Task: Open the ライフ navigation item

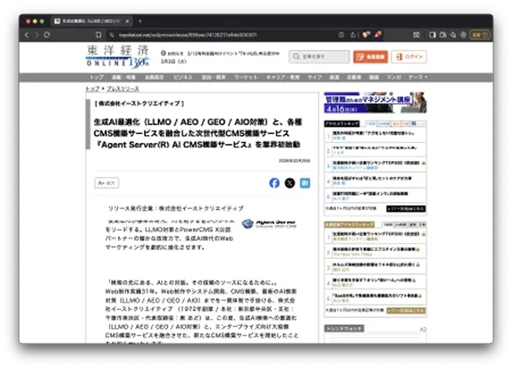Action: point(315,77)
